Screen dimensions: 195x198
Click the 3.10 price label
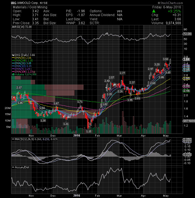[168, 73]
